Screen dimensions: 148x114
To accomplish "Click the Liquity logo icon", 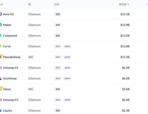I will tap(1, 111).
